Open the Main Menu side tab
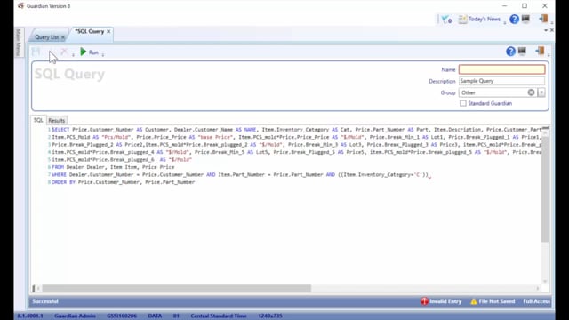This screenshot has width=569, height=320. point(19,43)
